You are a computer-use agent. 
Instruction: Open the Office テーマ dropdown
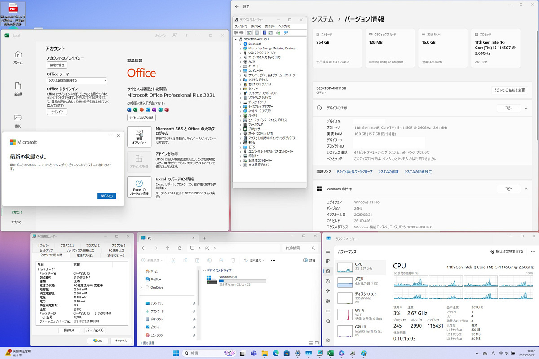click(x=77, y=80)
